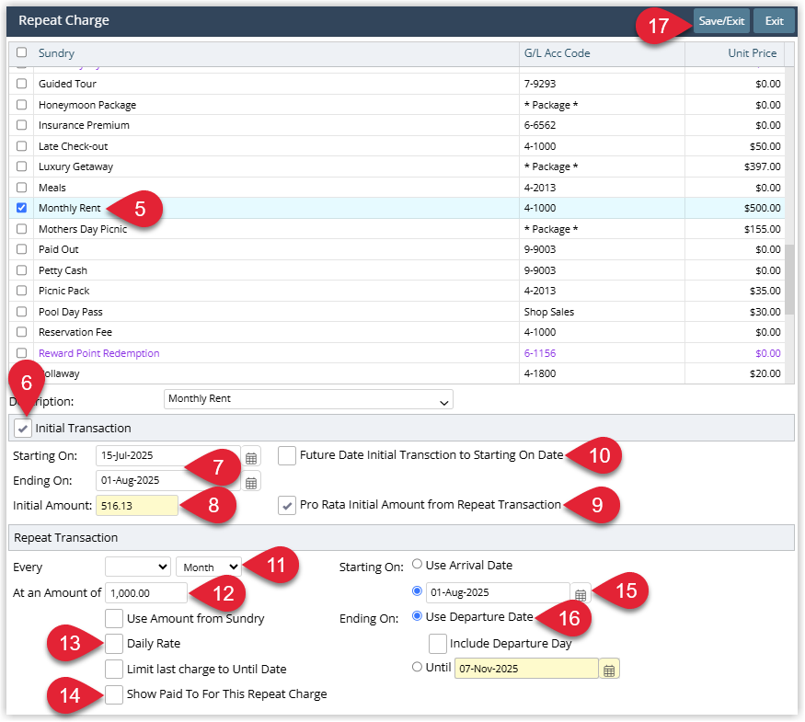Select the Luxury Getaway row
The height and width of the screenshot is (722, 805).
pyautogui.click(x=397, y=166)
